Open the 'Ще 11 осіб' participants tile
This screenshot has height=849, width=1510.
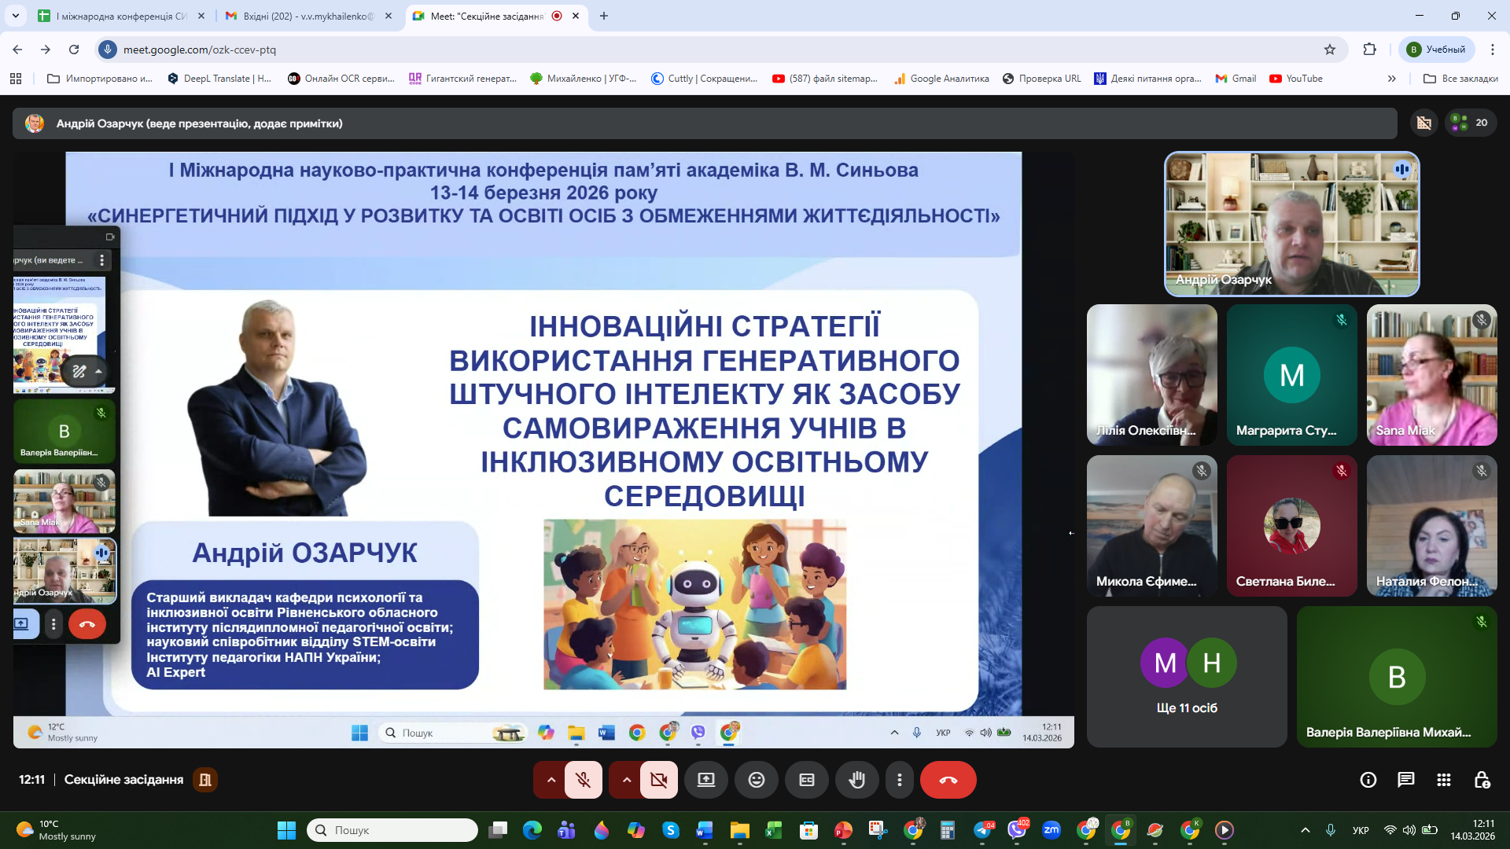[1186, 676]
